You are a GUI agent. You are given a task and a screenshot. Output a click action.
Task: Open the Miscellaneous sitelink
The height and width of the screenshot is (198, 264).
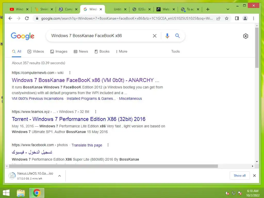[x=130, y=98]
